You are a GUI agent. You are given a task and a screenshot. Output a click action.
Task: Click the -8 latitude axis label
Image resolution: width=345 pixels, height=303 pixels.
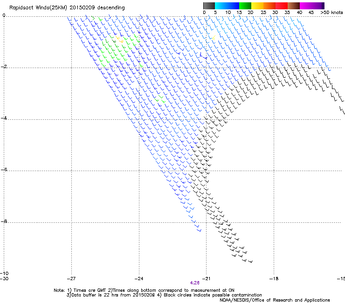pos(4,221)
